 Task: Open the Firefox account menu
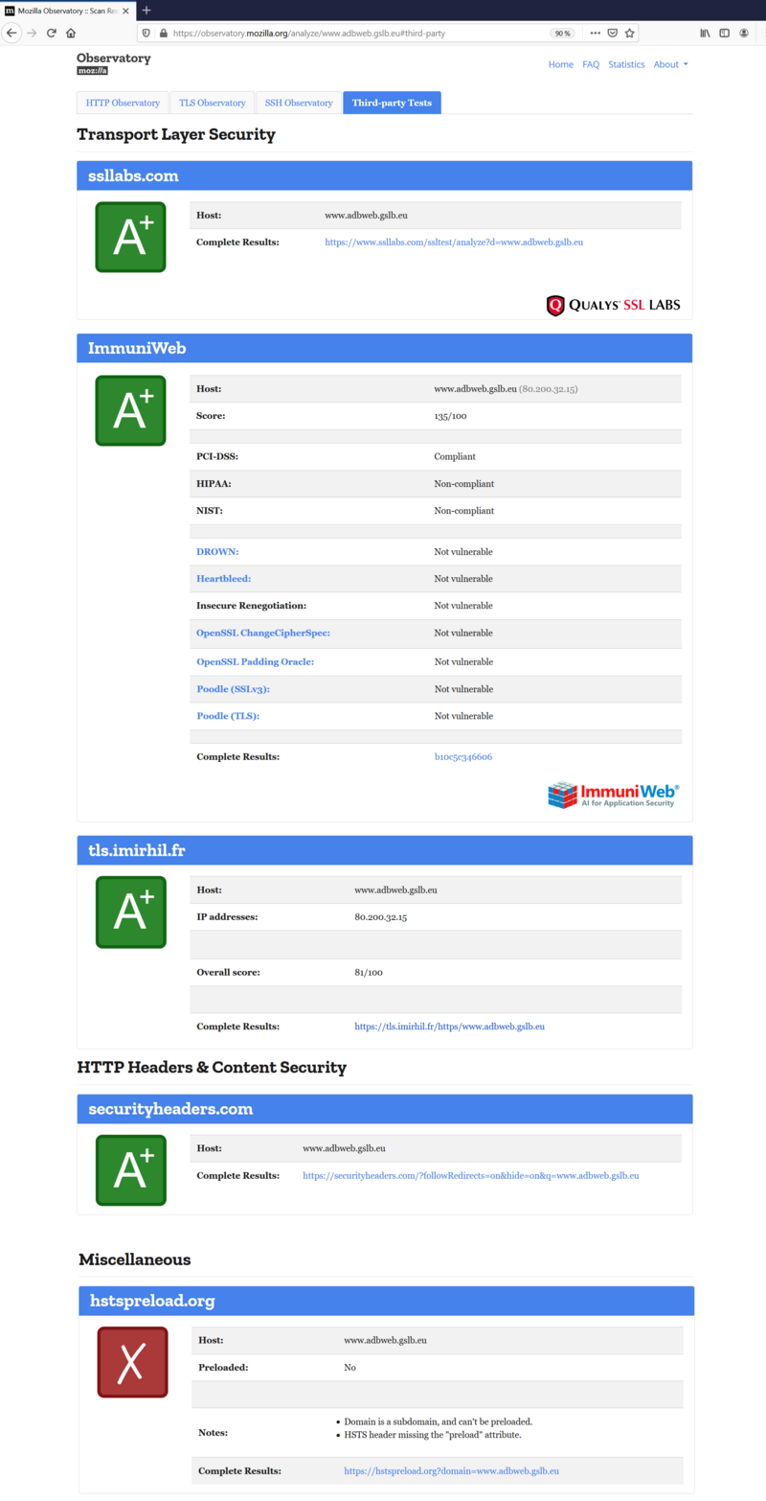point(744,33)
